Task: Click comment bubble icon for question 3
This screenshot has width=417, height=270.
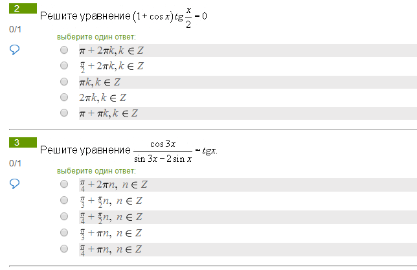Action: point(16,184)
